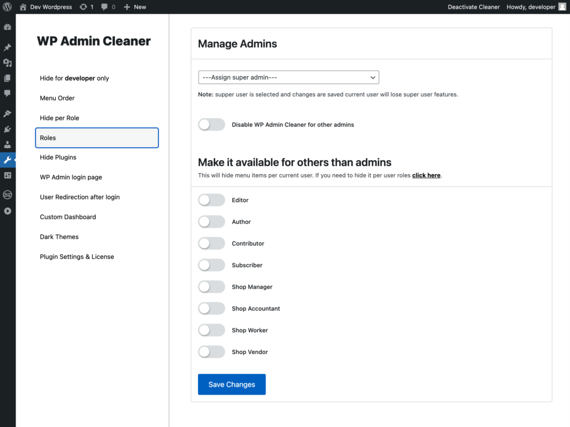This screenshot has height=427, width=570.
Task: Open the Dashboard icon in sidebar
Action: (7, 27)
